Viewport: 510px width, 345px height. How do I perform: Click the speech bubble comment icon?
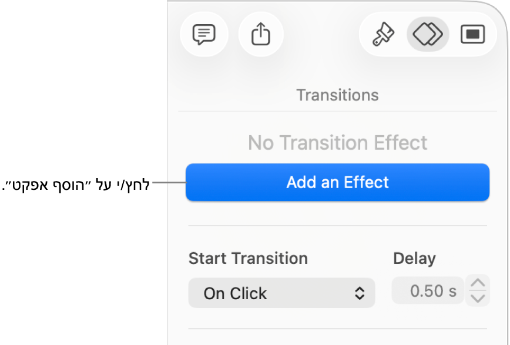pyautogui.click(x=204, y=34)
